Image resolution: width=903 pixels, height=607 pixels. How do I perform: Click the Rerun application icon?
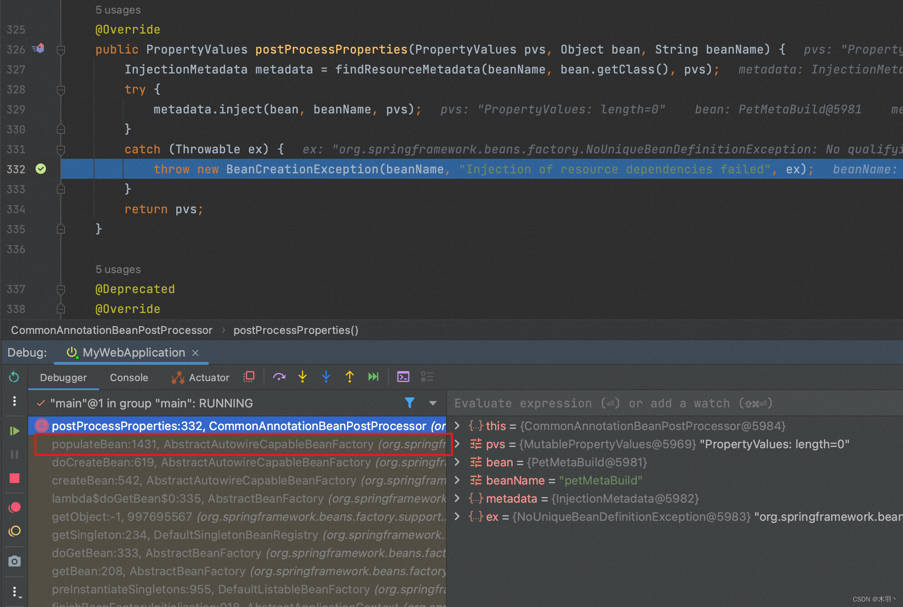click(13, 377)
